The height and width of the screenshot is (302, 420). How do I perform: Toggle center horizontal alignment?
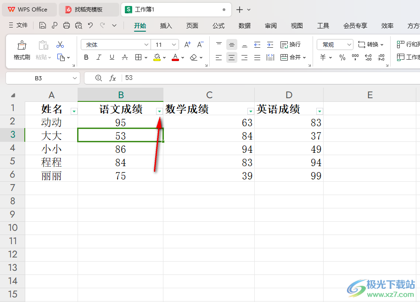(232, 57)
